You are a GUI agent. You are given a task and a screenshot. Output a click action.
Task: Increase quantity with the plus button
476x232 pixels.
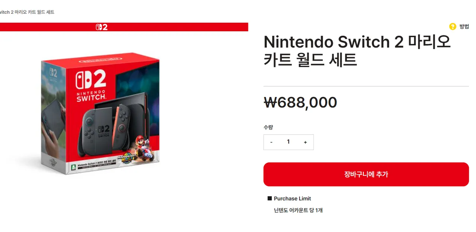tap(305, 142)
